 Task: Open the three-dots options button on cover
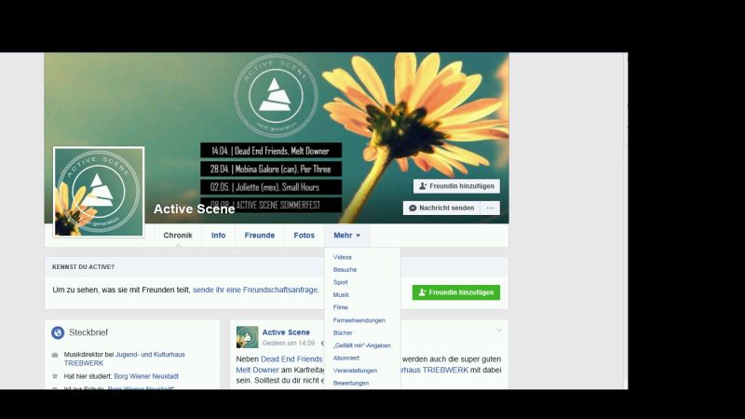point(491,208)
